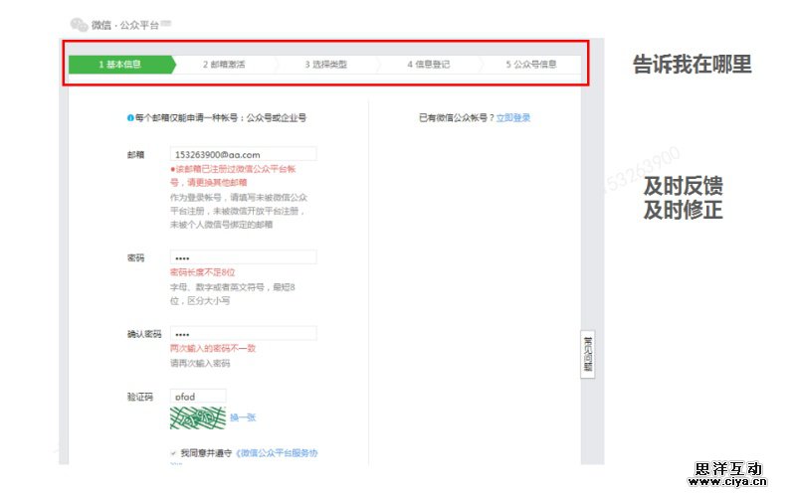Viewport: 796px width, 497px height.
Task: Select step 2 邮箱激活 in the progress bar
Action: click(224, 65)
